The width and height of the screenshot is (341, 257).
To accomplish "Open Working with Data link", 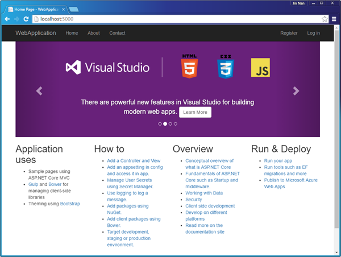I will pos(204,193).
